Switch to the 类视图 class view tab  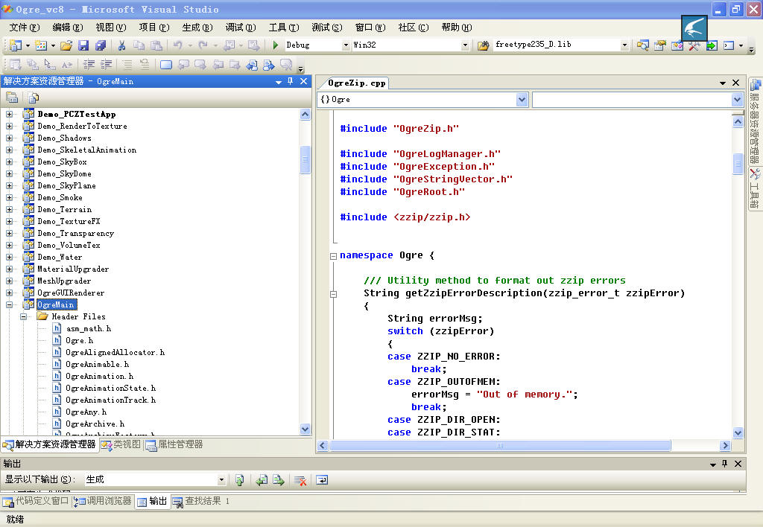pos(121,444)
